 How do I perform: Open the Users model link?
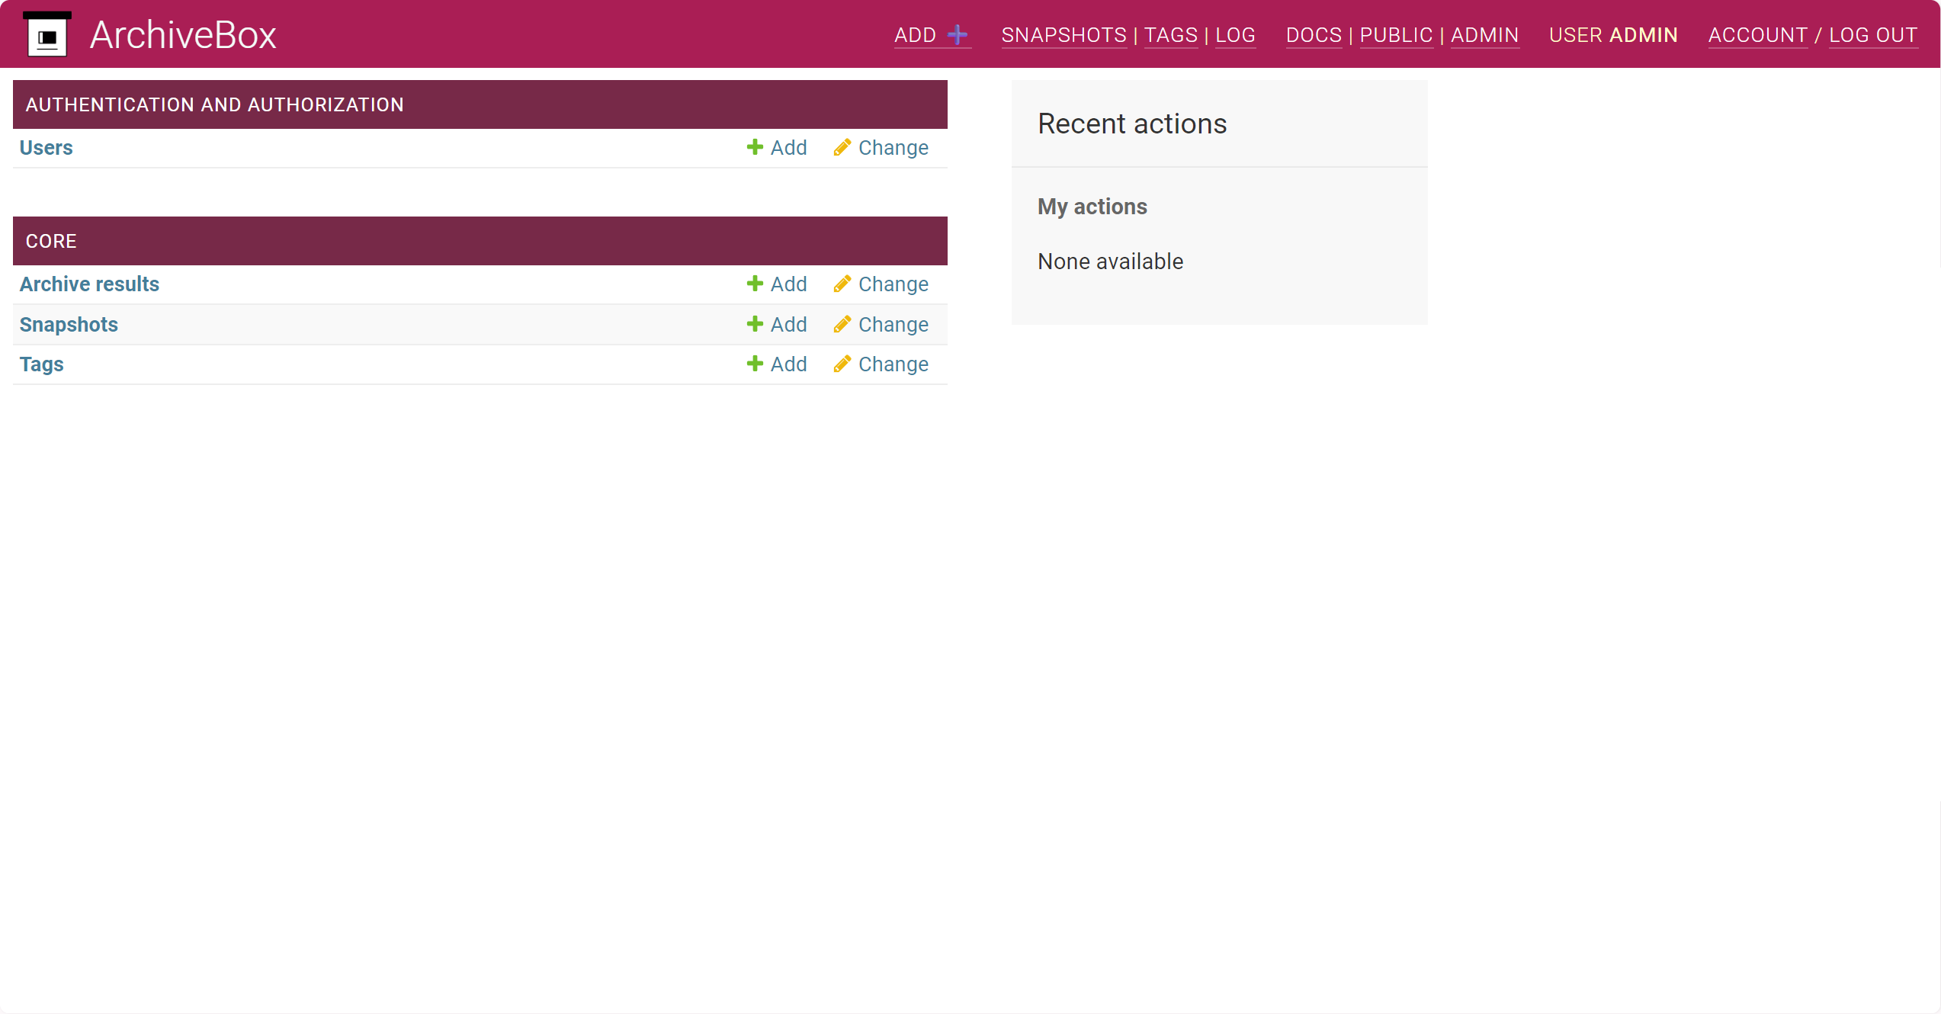click(46, 147)
